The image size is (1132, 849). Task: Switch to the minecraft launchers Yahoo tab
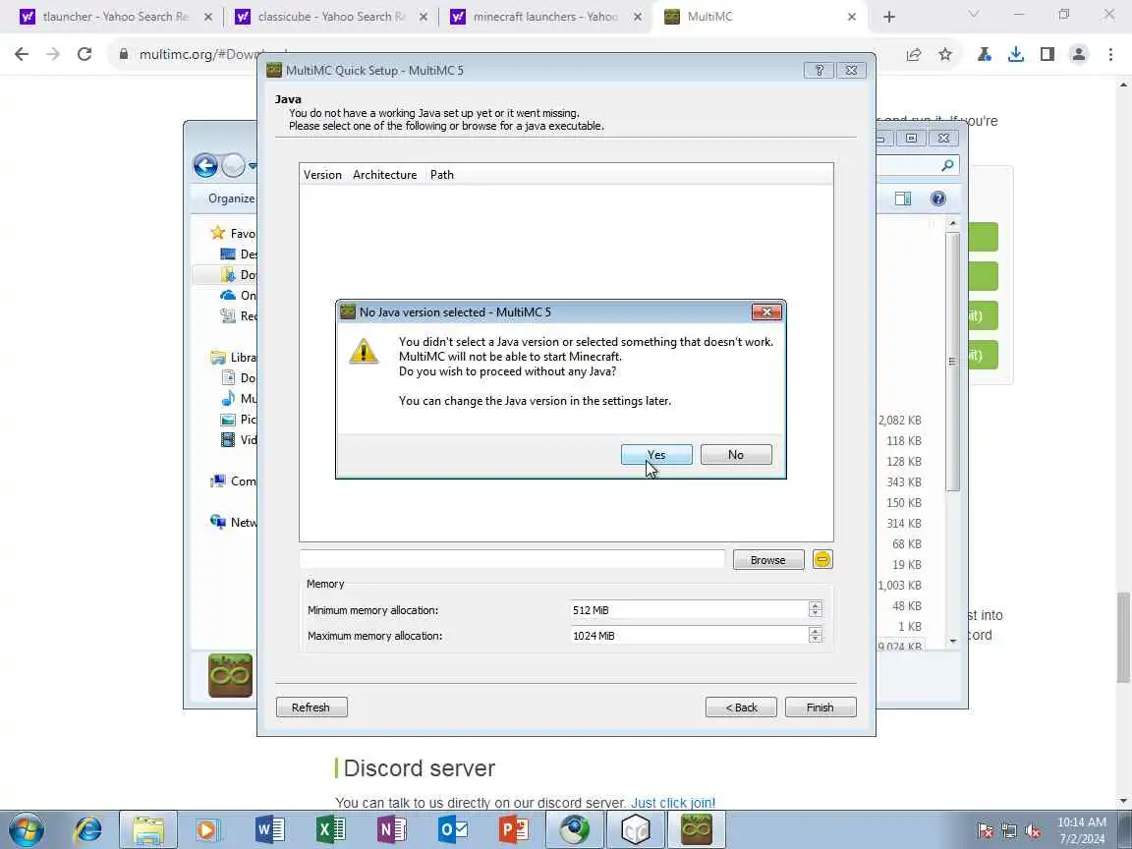(545, 17)
